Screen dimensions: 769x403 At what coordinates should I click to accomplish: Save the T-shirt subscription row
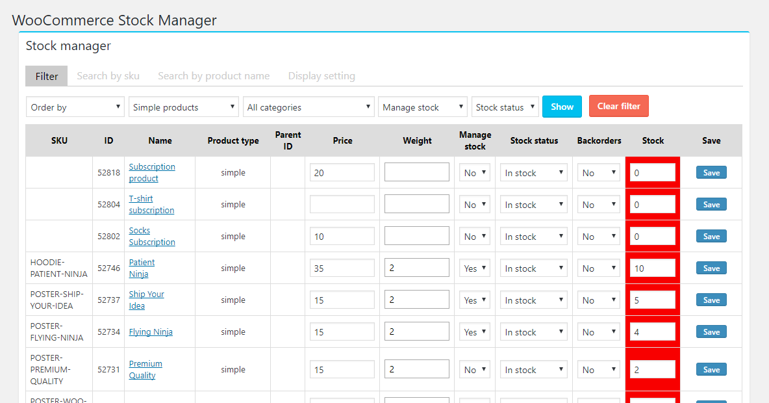tap(711, 204)
